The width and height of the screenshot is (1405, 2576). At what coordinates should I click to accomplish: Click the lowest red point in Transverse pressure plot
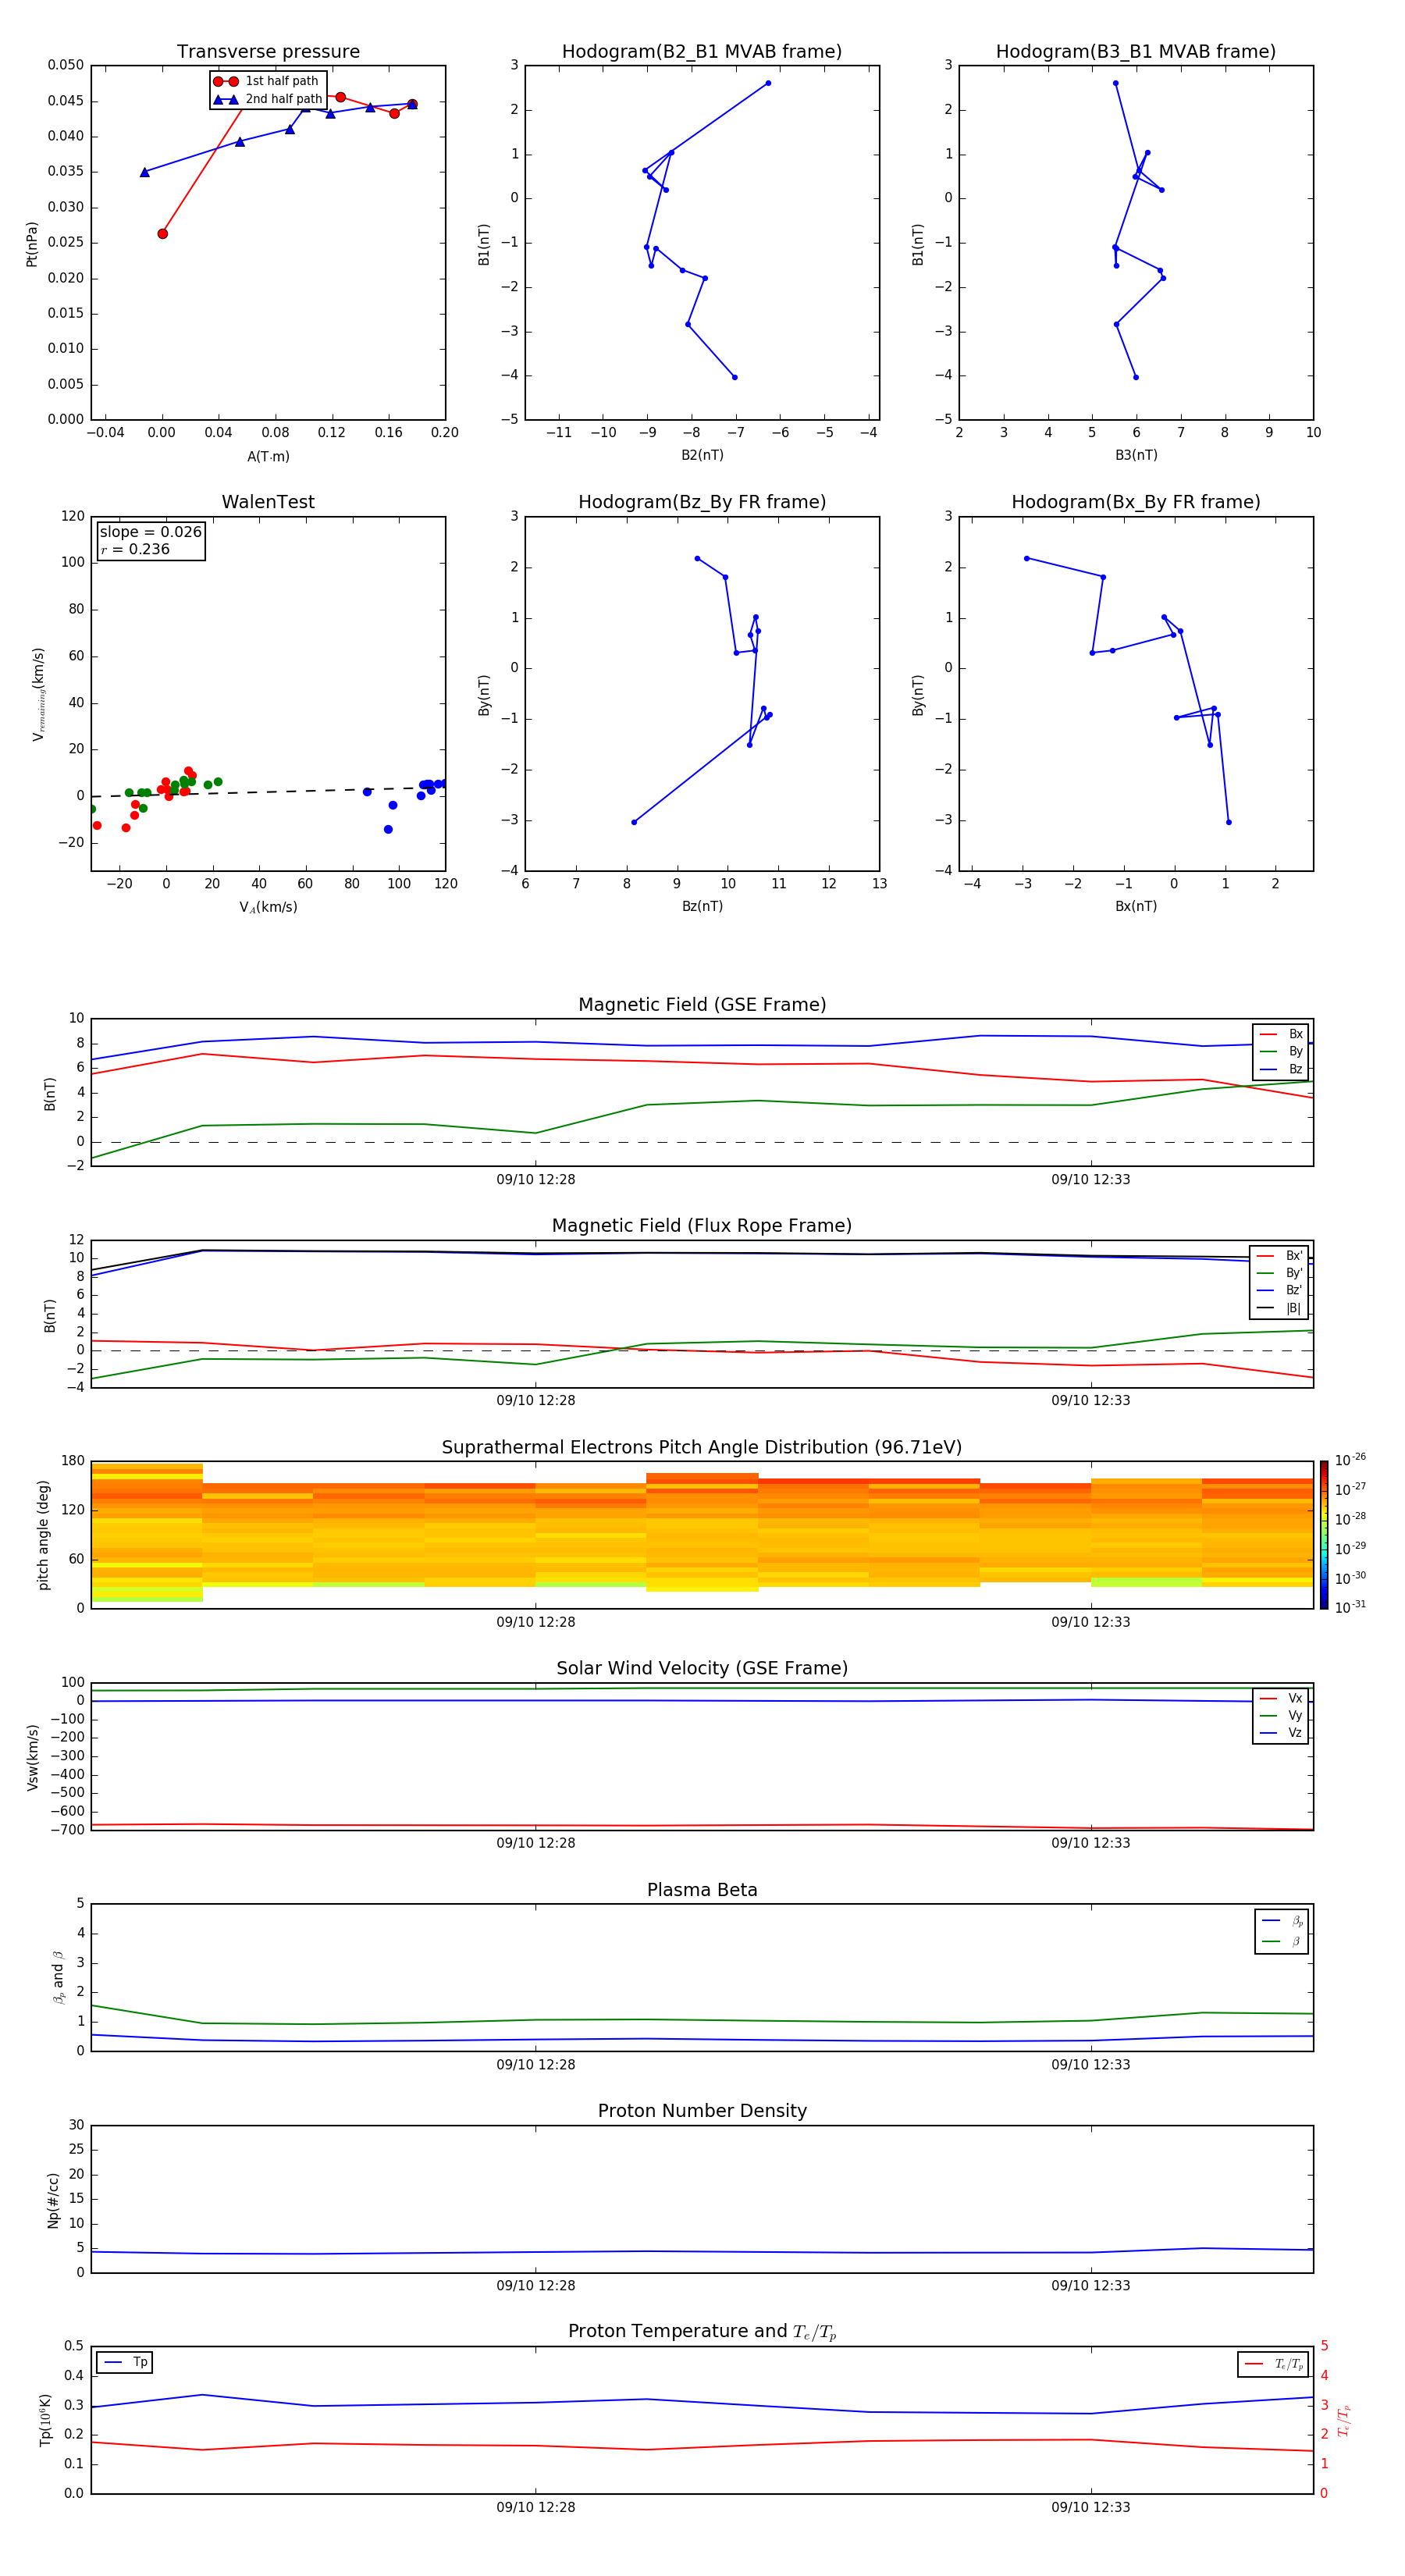coord(163,234)
